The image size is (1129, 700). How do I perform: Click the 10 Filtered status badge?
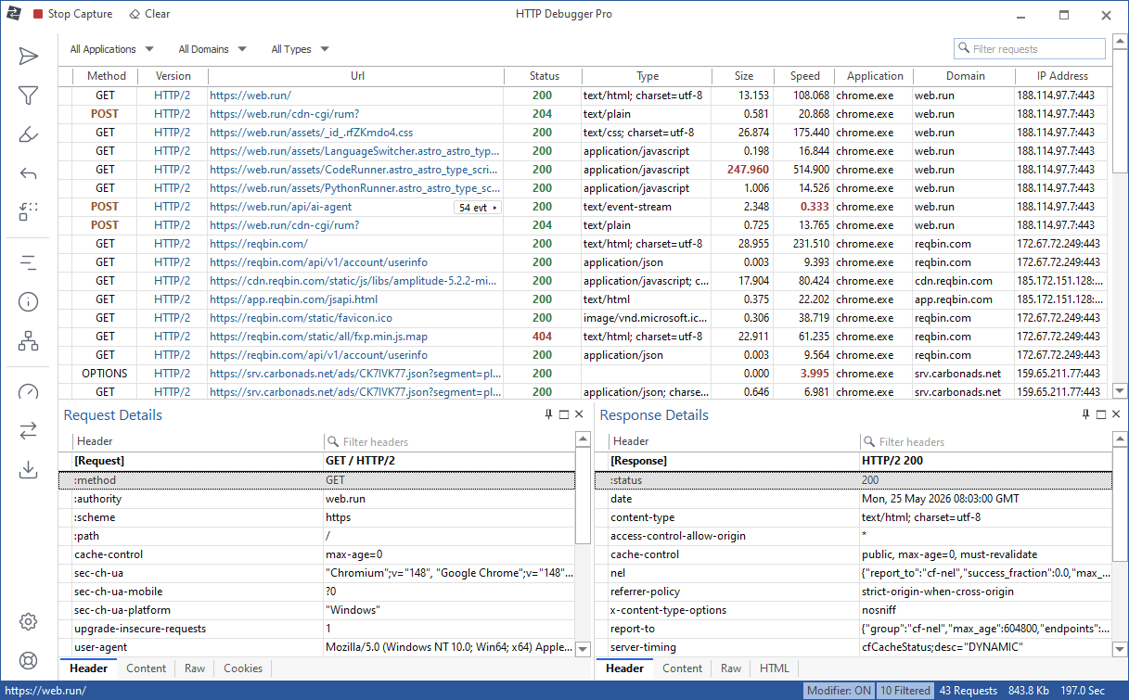(x=905, y=691)
